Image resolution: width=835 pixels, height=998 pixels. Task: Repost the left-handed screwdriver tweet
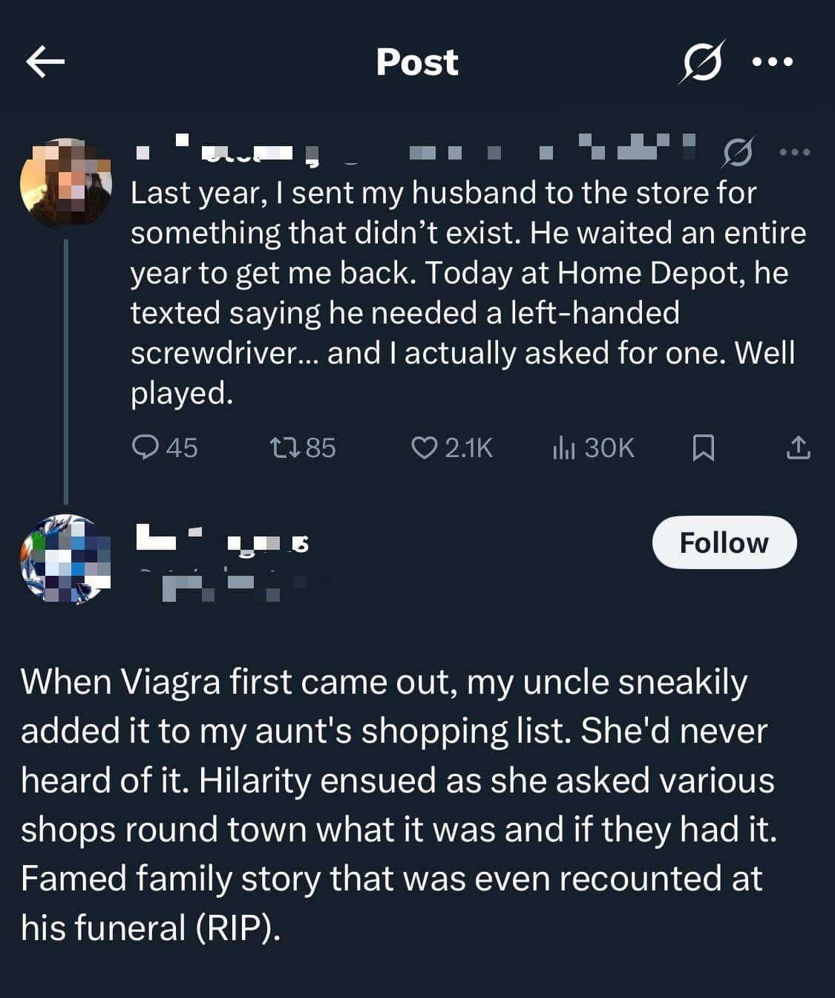pyautogui.click(x=302, y=447)
